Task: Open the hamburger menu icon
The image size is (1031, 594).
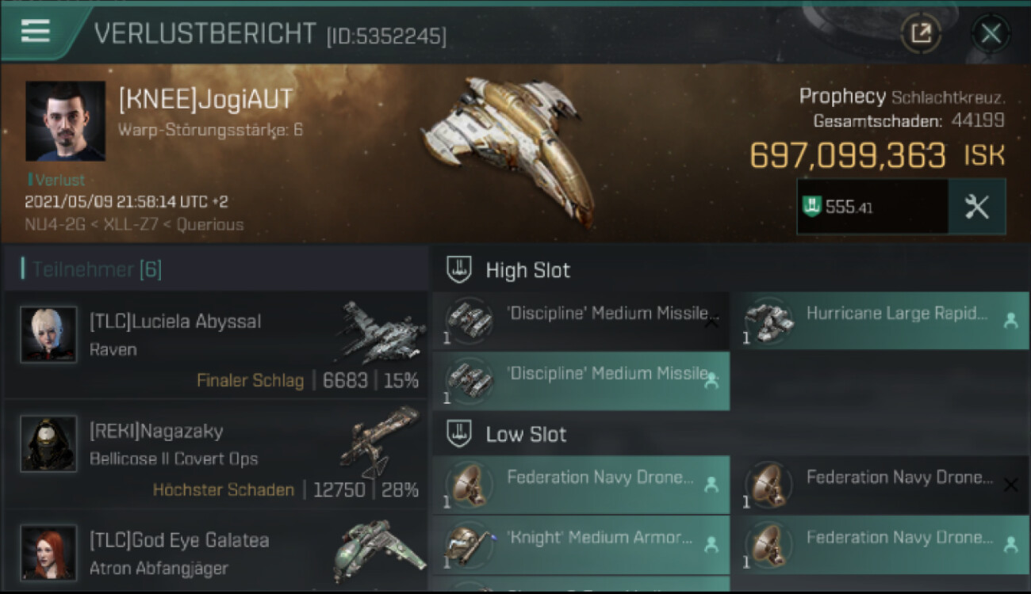Action: pyautogui.click(x=35, y=32)
